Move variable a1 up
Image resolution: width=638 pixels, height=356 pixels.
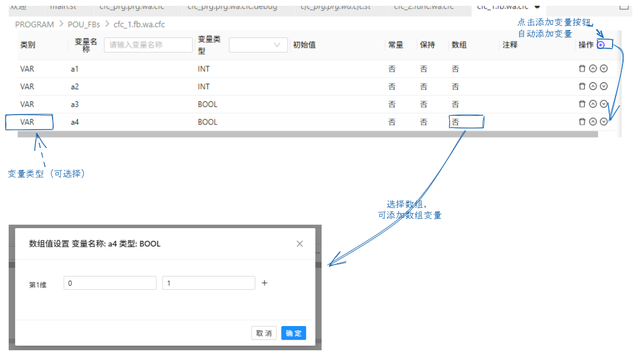[x=593, y=69]
